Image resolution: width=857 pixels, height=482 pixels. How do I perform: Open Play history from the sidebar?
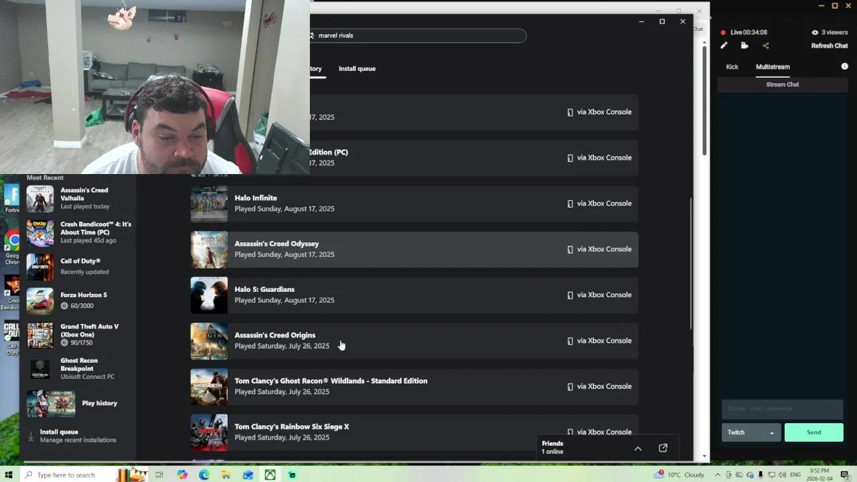(x=79, y=403)
